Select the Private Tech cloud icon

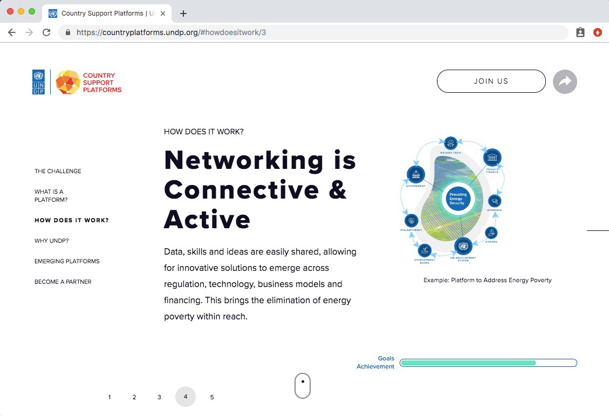[x=450, y=143]
